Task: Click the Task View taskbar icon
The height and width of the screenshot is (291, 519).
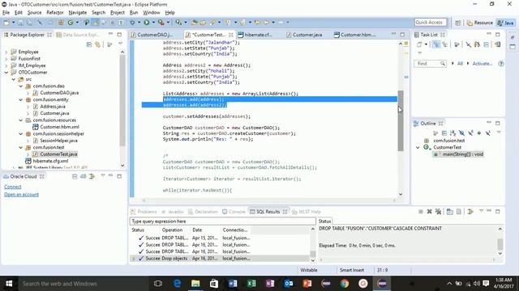Action: [x=158, y=284]
